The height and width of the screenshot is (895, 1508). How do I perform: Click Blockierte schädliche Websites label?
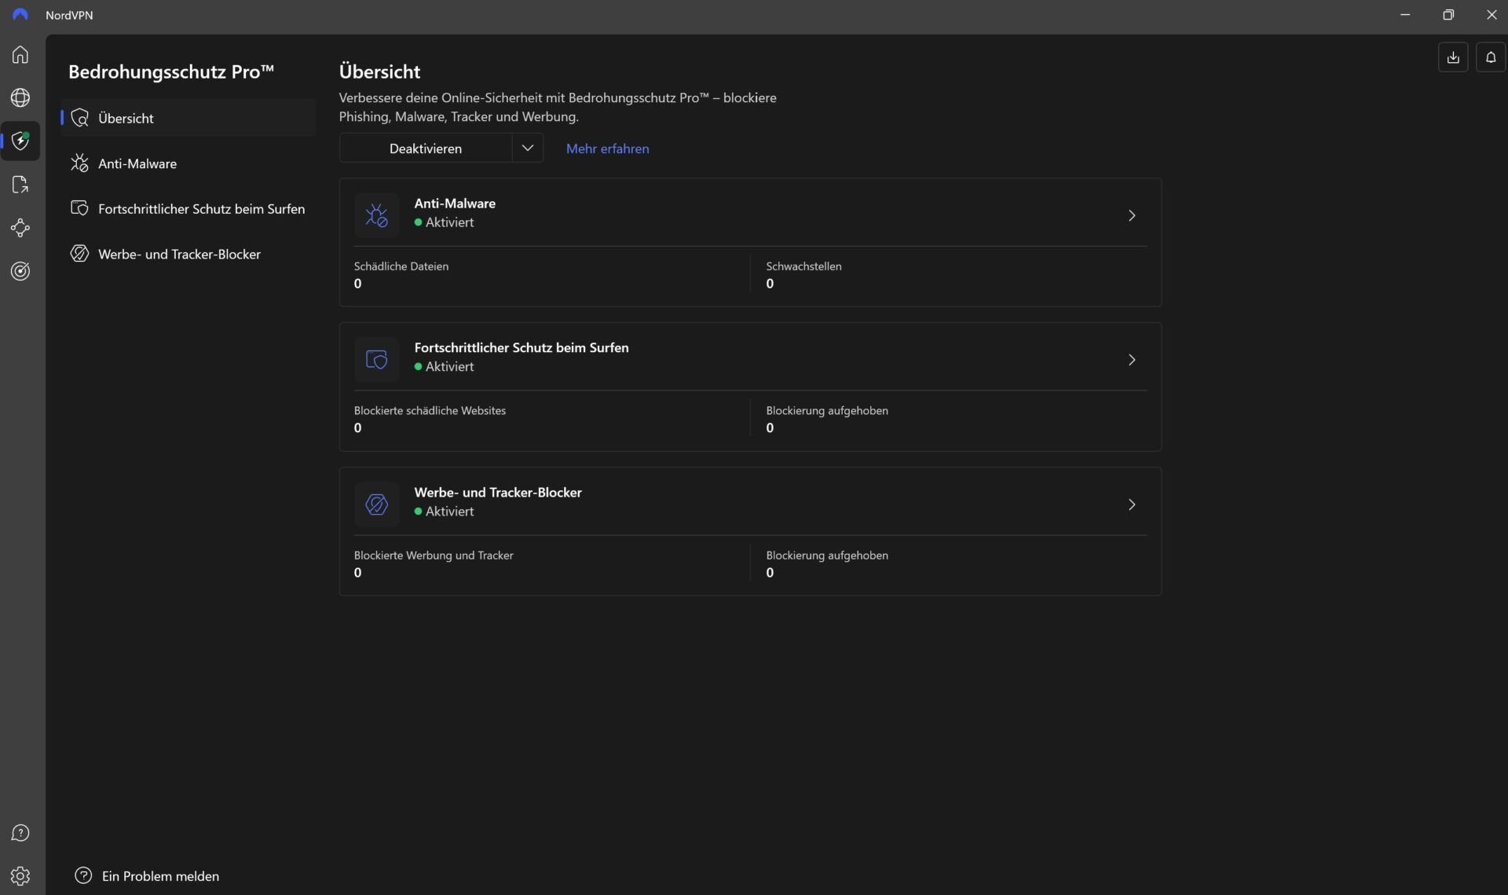tap(430, 411)
